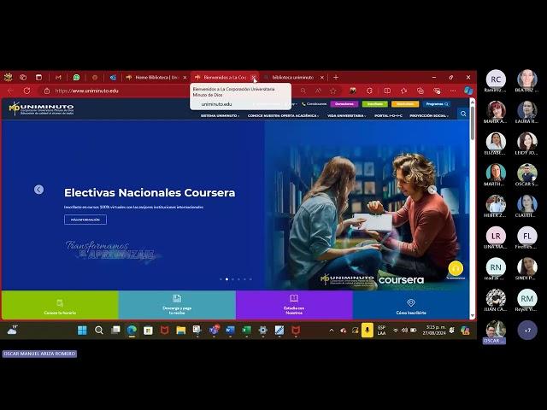Go to previous carousel slide arrow
The height and width of the screenshot is (410, 547).
[x=38, y=190]
